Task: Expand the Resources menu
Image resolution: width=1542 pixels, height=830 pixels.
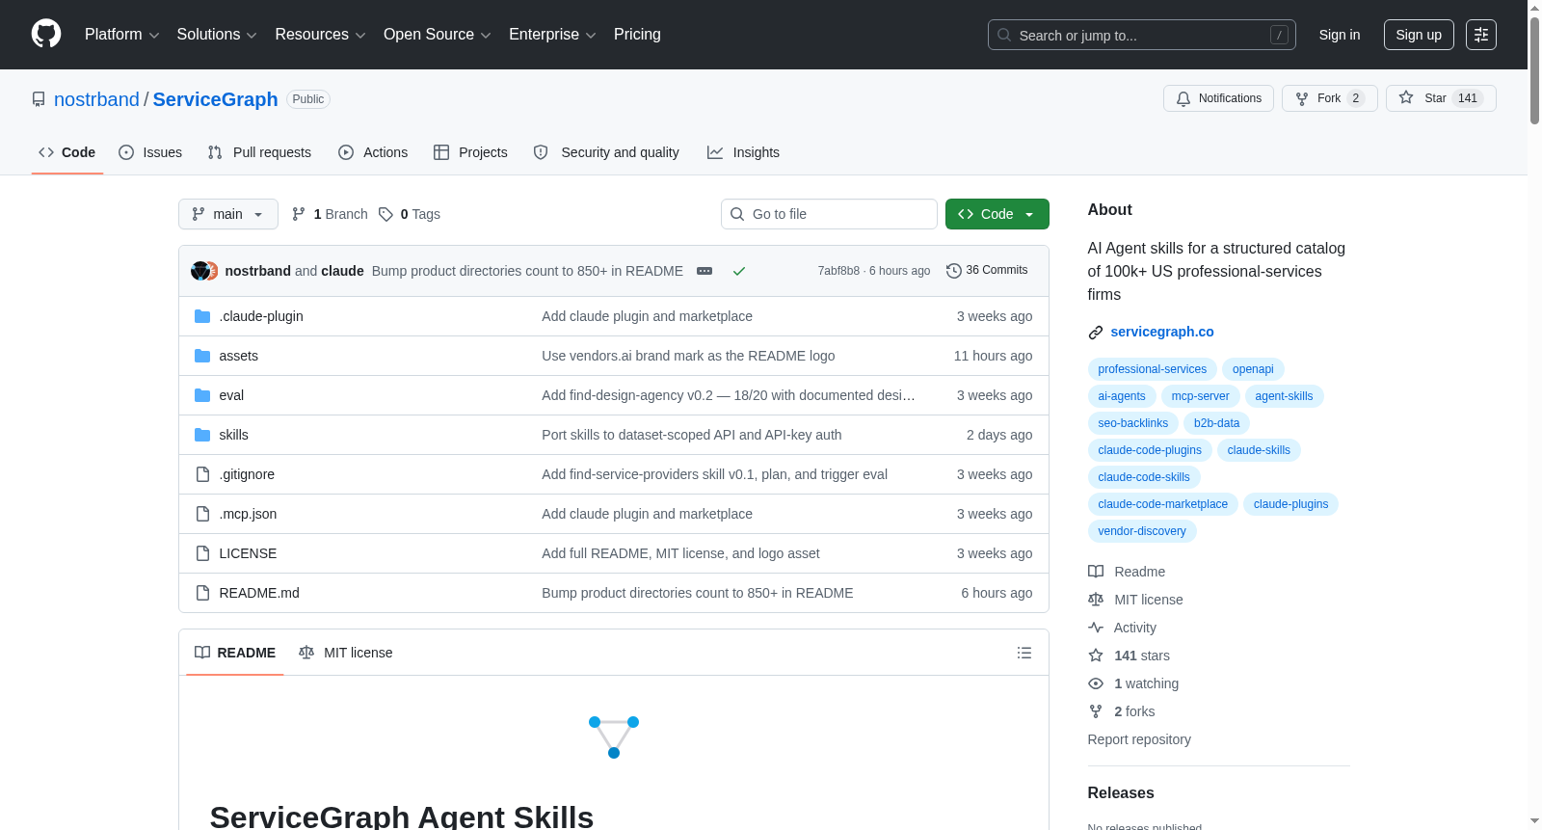Action: (x=321, y=35)
